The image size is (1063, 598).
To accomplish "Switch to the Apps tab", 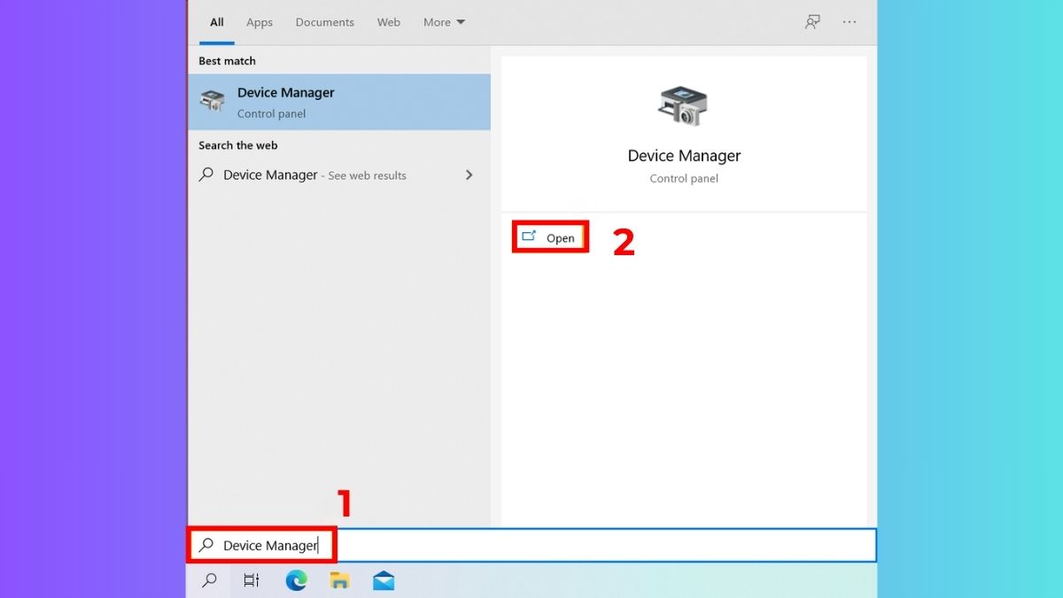I will point(259,21).
